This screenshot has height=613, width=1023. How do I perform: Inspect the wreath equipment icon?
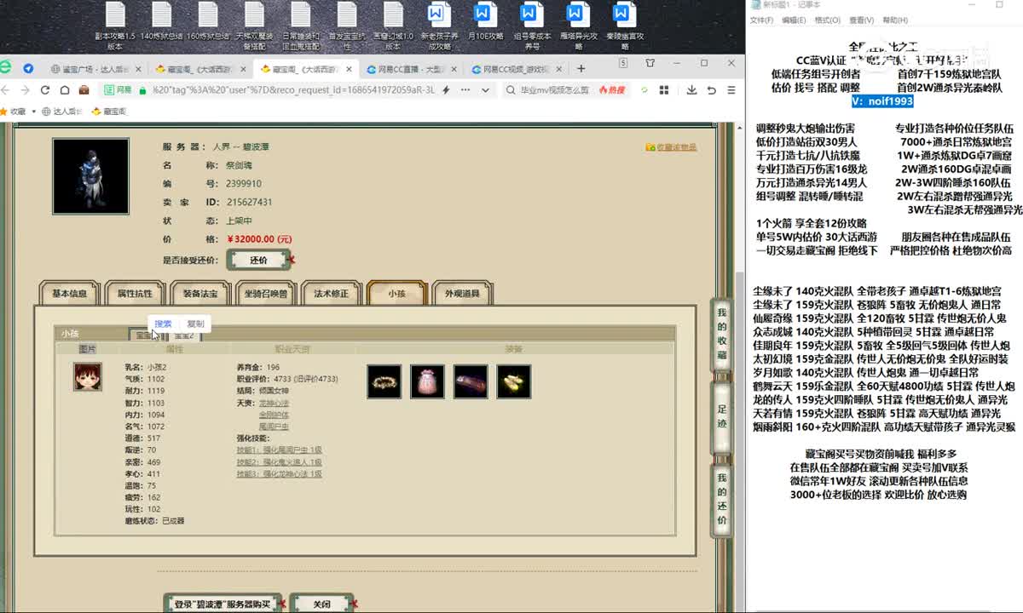coord(384,381)
